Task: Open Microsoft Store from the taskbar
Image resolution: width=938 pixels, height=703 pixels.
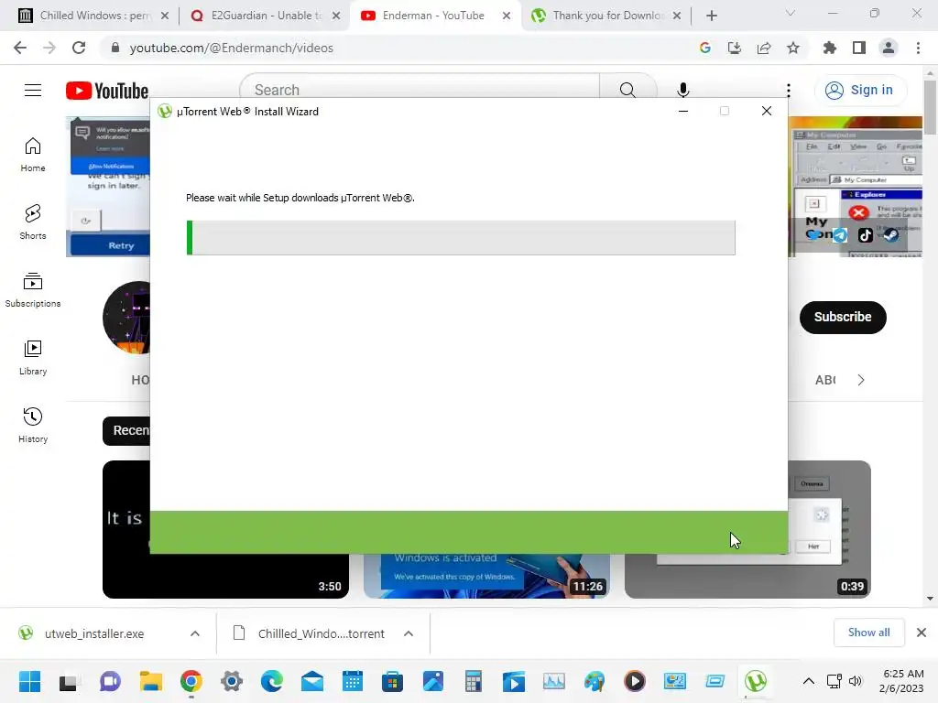Action: pos(392,681)
